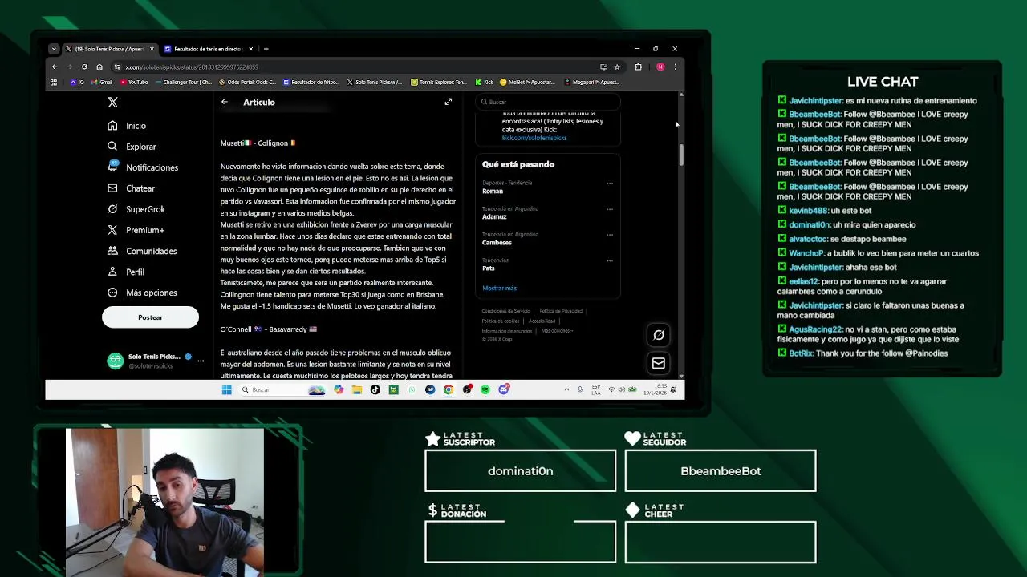This screenshot has width=1027, height=577.
Task: Click the X search Buscar field
Action: pos(547,102)
